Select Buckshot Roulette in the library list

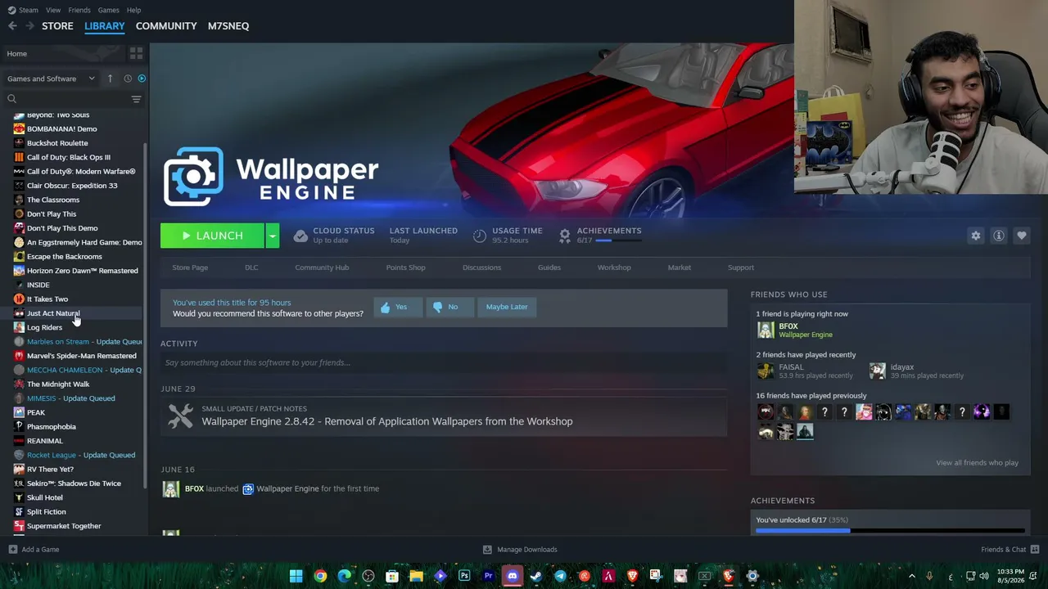pos(57,143)
